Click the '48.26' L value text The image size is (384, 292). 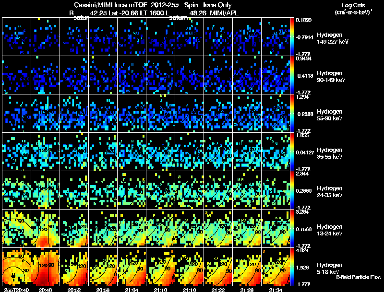click(198, 13)
